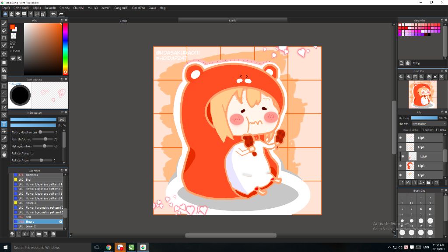Toggle visibility of layer Lớp2

[401, 175]
